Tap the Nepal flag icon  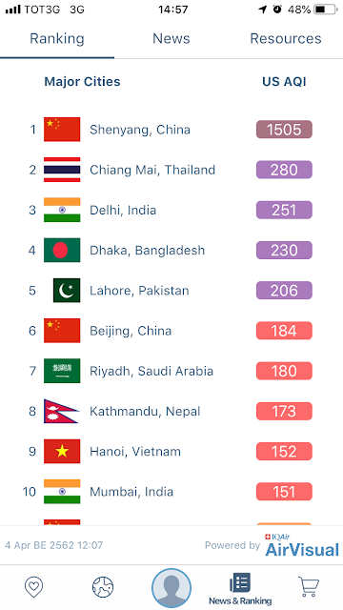pos(61,411)
